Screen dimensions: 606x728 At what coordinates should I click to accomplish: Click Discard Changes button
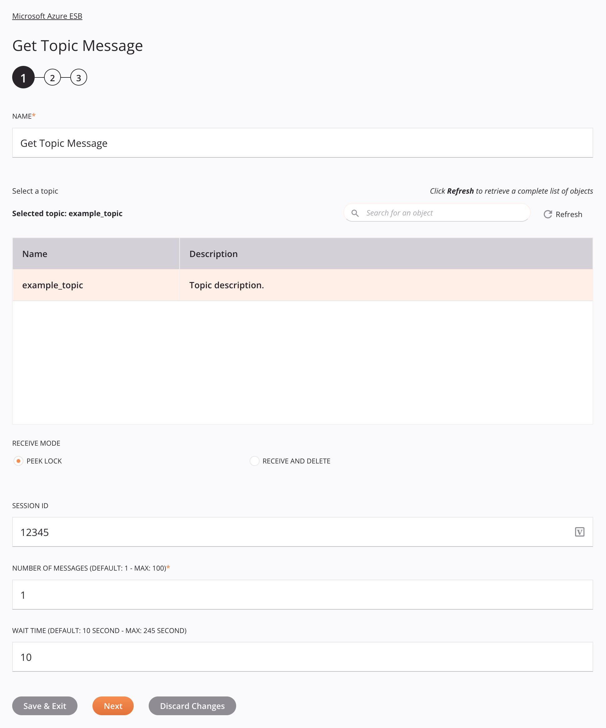pyautogui.click(x=192, y=706)
